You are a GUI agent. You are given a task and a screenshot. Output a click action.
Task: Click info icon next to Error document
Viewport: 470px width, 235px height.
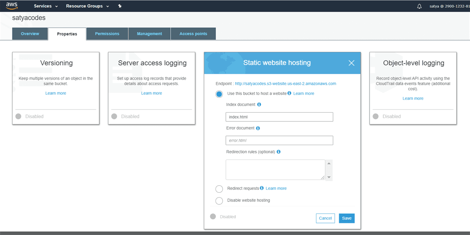tap(258, 128)
